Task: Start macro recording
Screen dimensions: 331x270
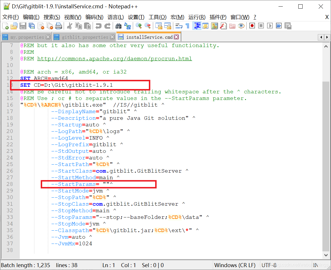Action: pyautogui.click(x=252, y=26)
